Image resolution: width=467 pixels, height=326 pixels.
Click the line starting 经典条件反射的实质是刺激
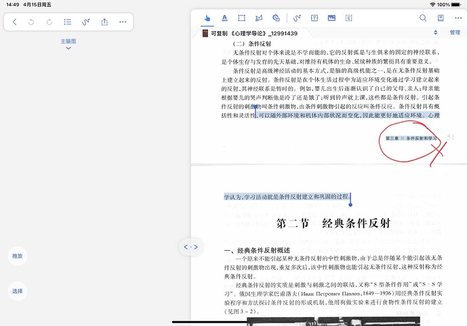[x=339, y=285]
